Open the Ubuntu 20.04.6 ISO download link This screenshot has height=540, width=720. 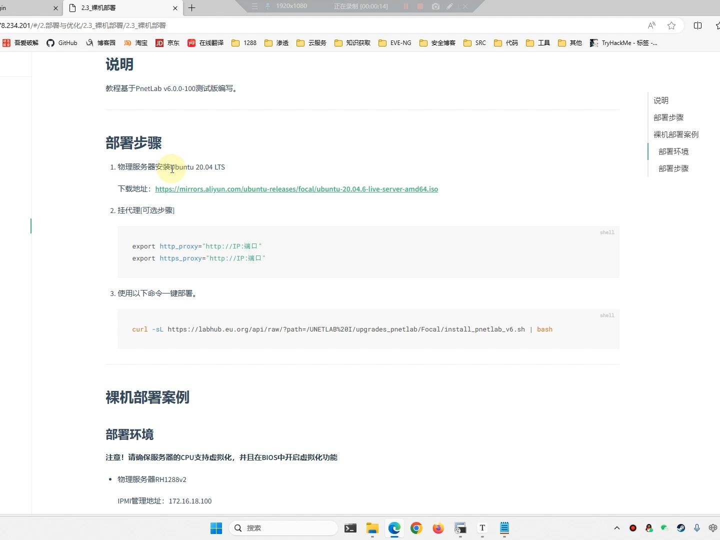296,189
